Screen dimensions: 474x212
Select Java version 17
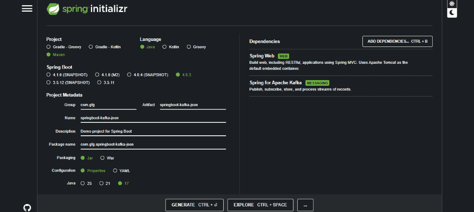(123, 183)
